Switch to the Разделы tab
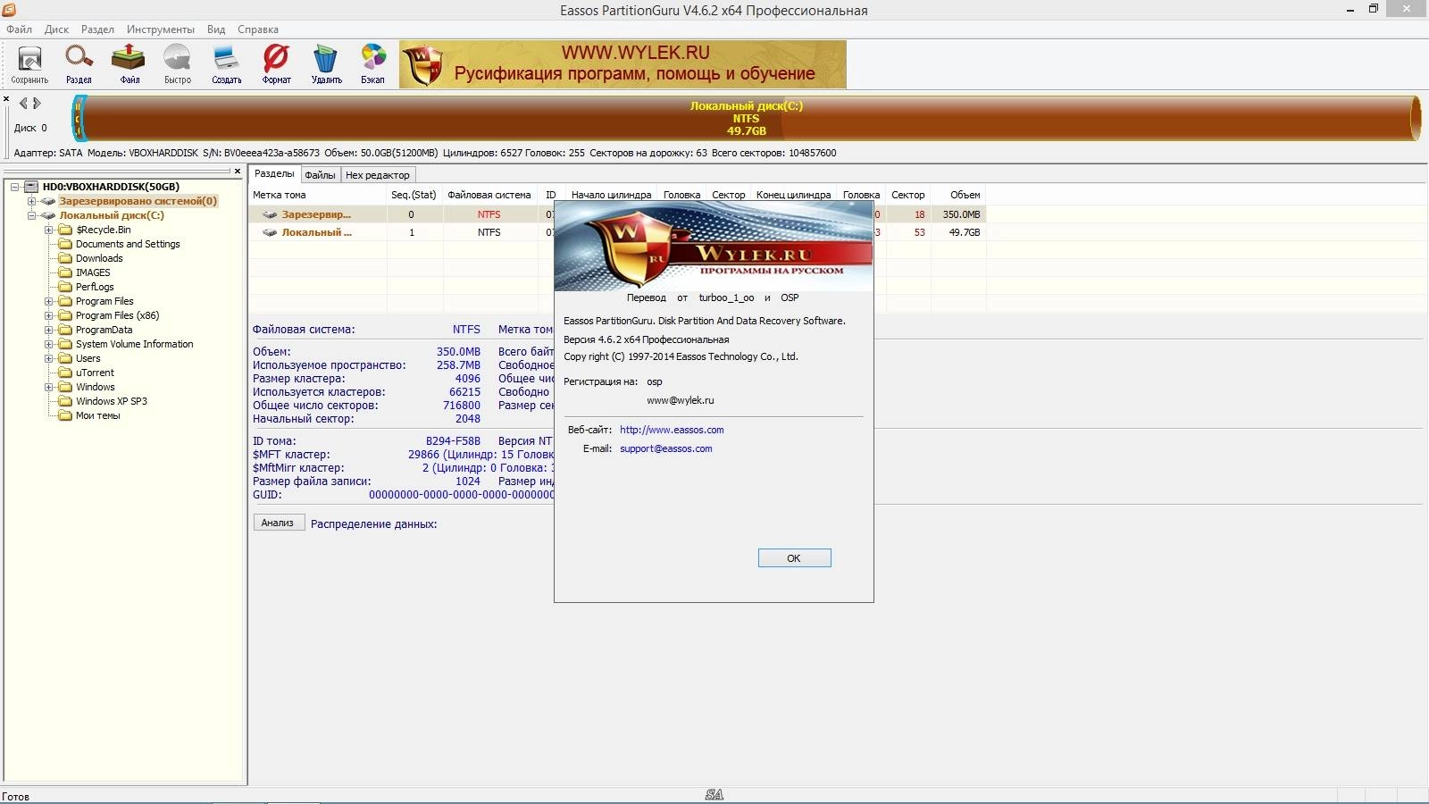Screen dimensions: 1429x804 pos(274,173)
